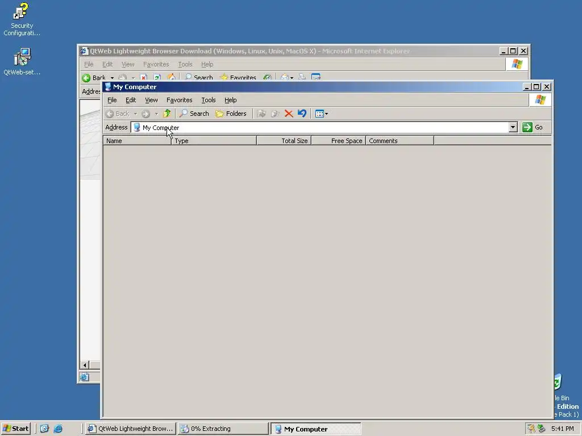The image size is (582, 436).
Task: Click Search in Internet Explorer toolbar
Action: click(198, 77)
